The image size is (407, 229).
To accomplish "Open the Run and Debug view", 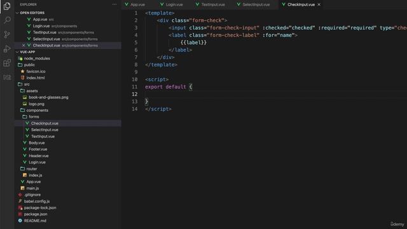I will pos(7,48).
